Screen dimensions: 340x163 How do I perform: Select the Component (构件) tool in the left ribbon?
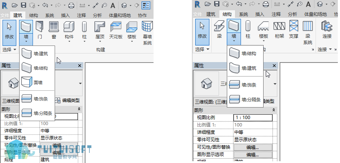click(x=69, y=32)
